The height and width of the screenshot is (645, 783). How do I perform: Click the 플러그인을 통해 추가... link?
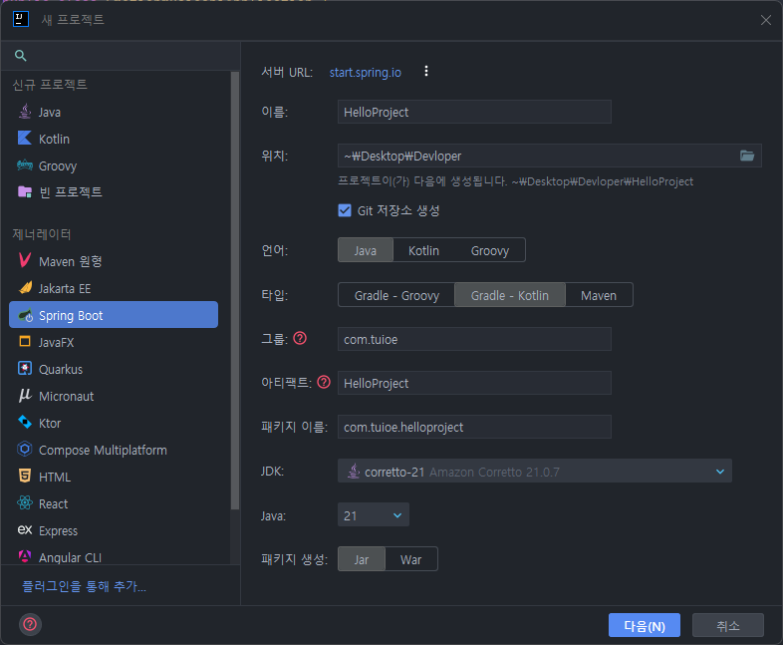pos(85,585)
